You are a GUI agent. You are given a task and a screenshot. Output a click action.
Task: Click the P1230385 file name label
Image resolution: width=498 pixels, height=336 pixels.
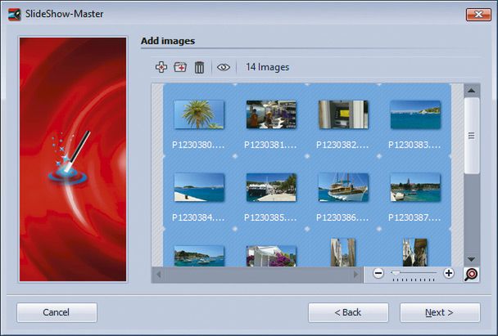pos(270,217)
